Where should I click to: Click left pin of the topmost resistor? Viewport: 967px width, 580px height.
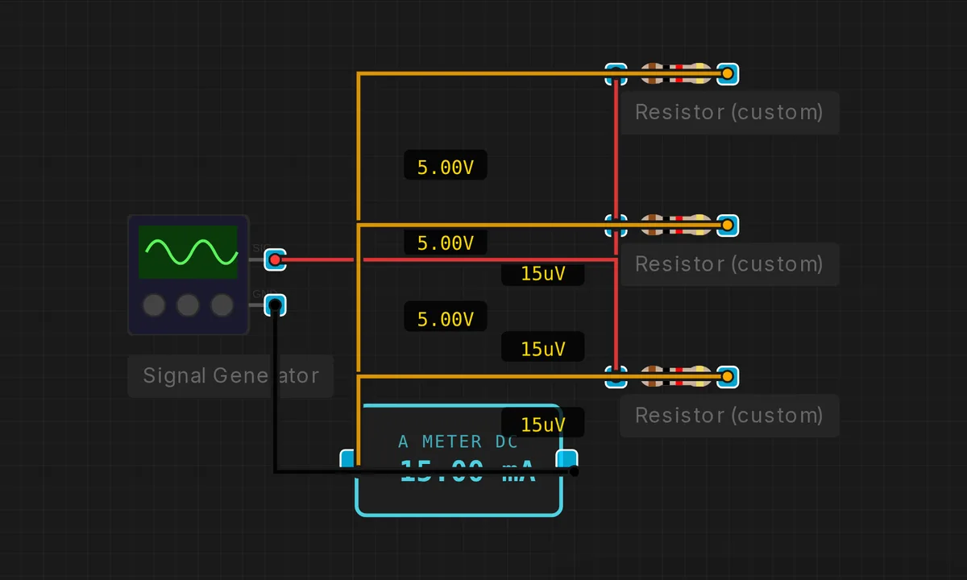coord(616,74)
